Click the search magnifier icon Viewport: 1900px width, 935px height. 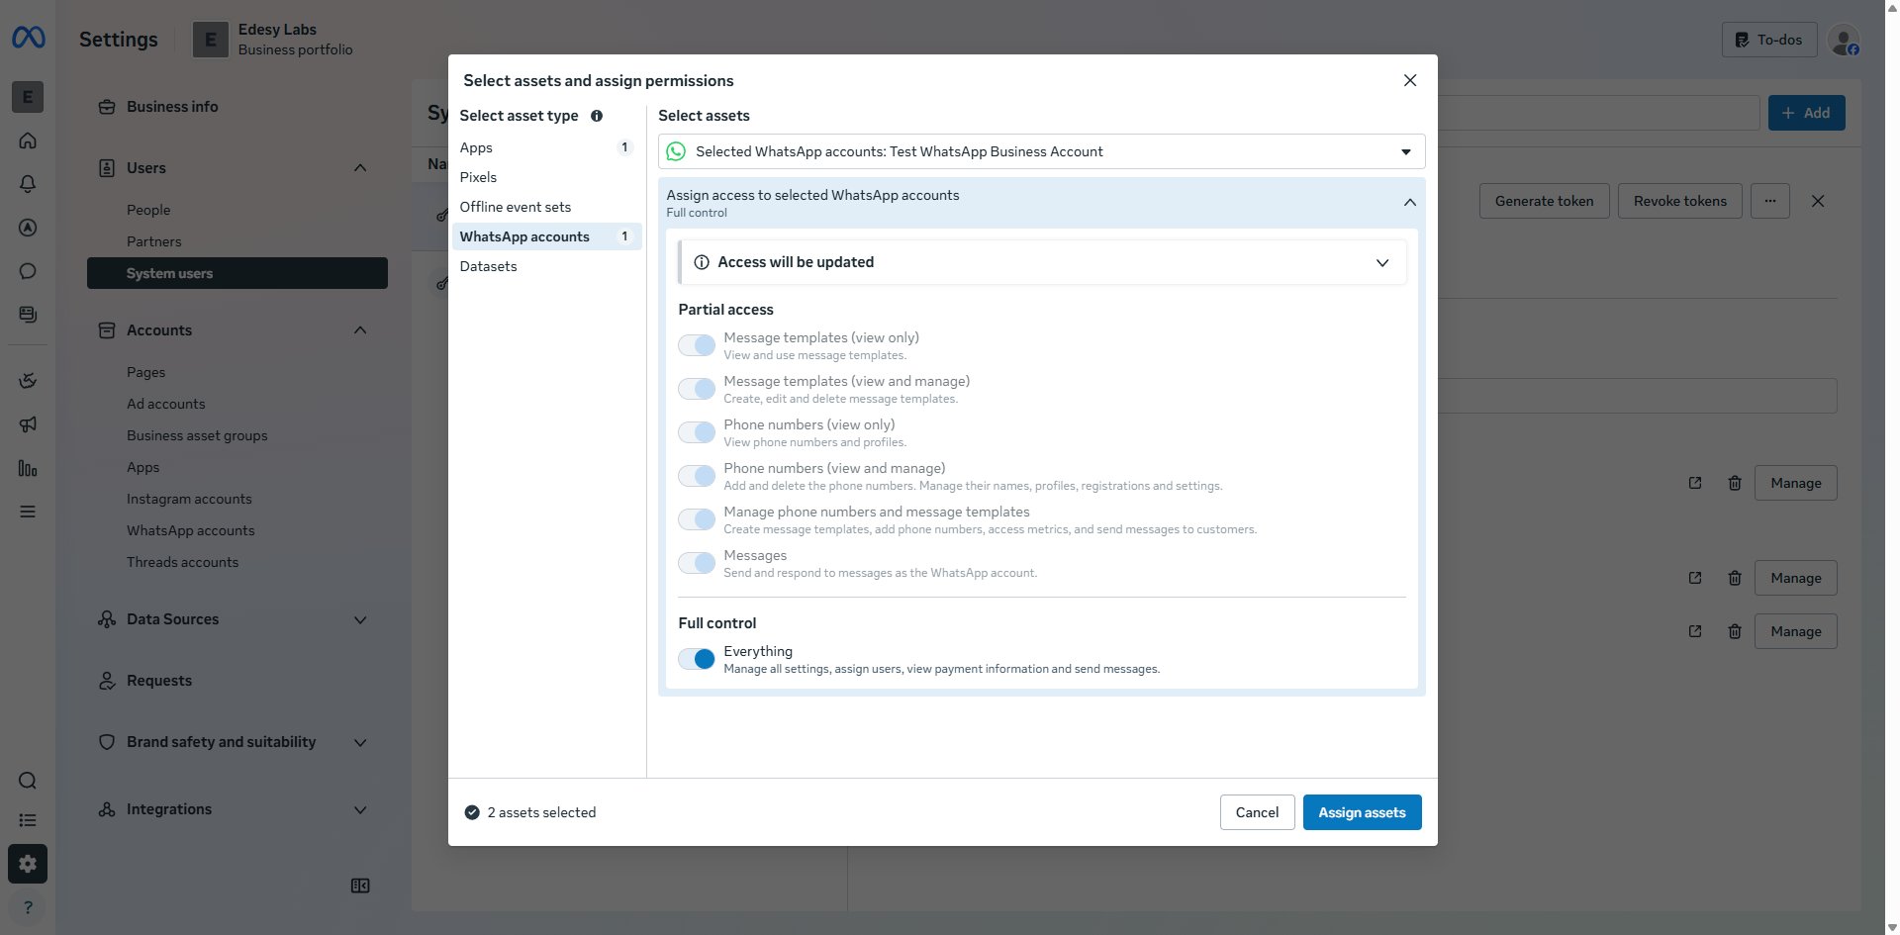(x=28, y=781)
